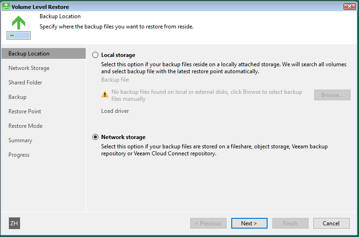Viewport: 359px width, 237px height.
Task: Click the Volume Level Restore title bar icon
Action: [x=6, y=7]
